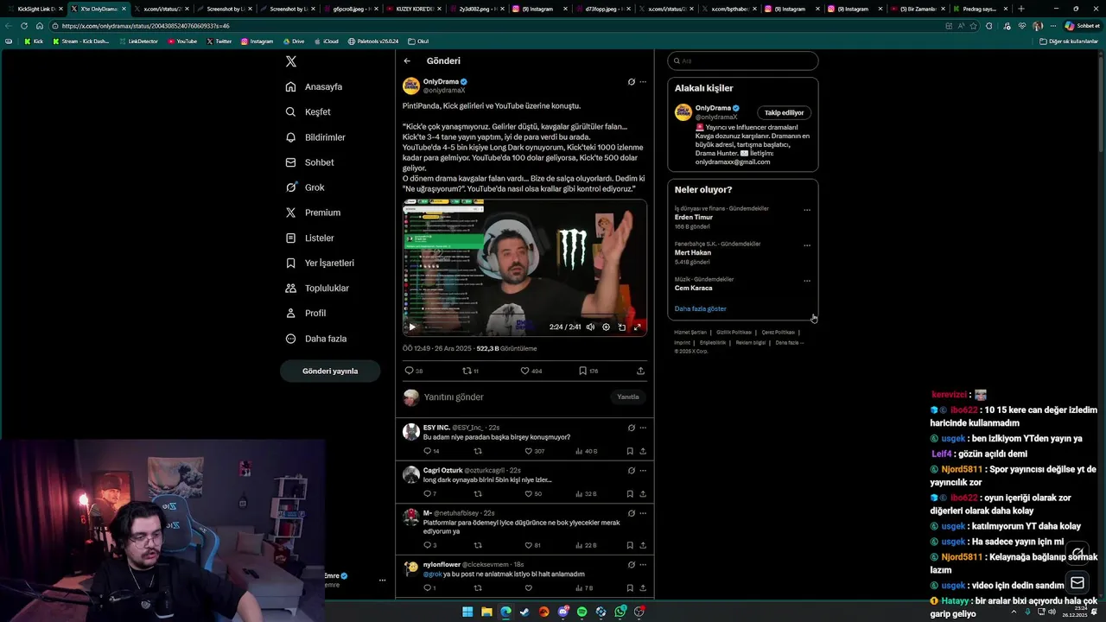
Task: Open Anasayfa from the sidebar
Action: [x=315, y=87]
